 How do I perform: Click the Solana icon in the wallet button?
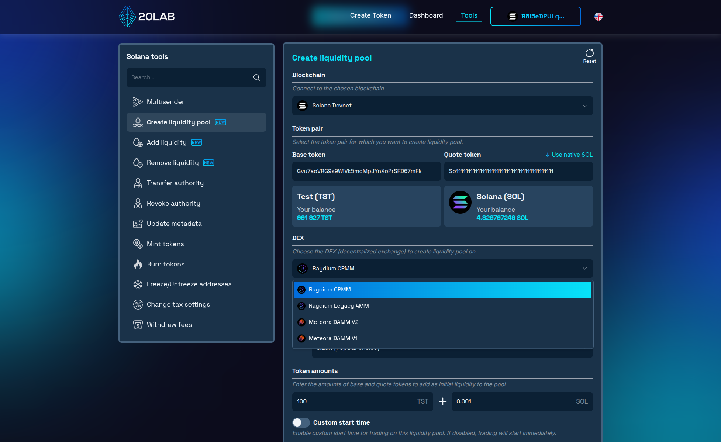(x=513, y=17)
